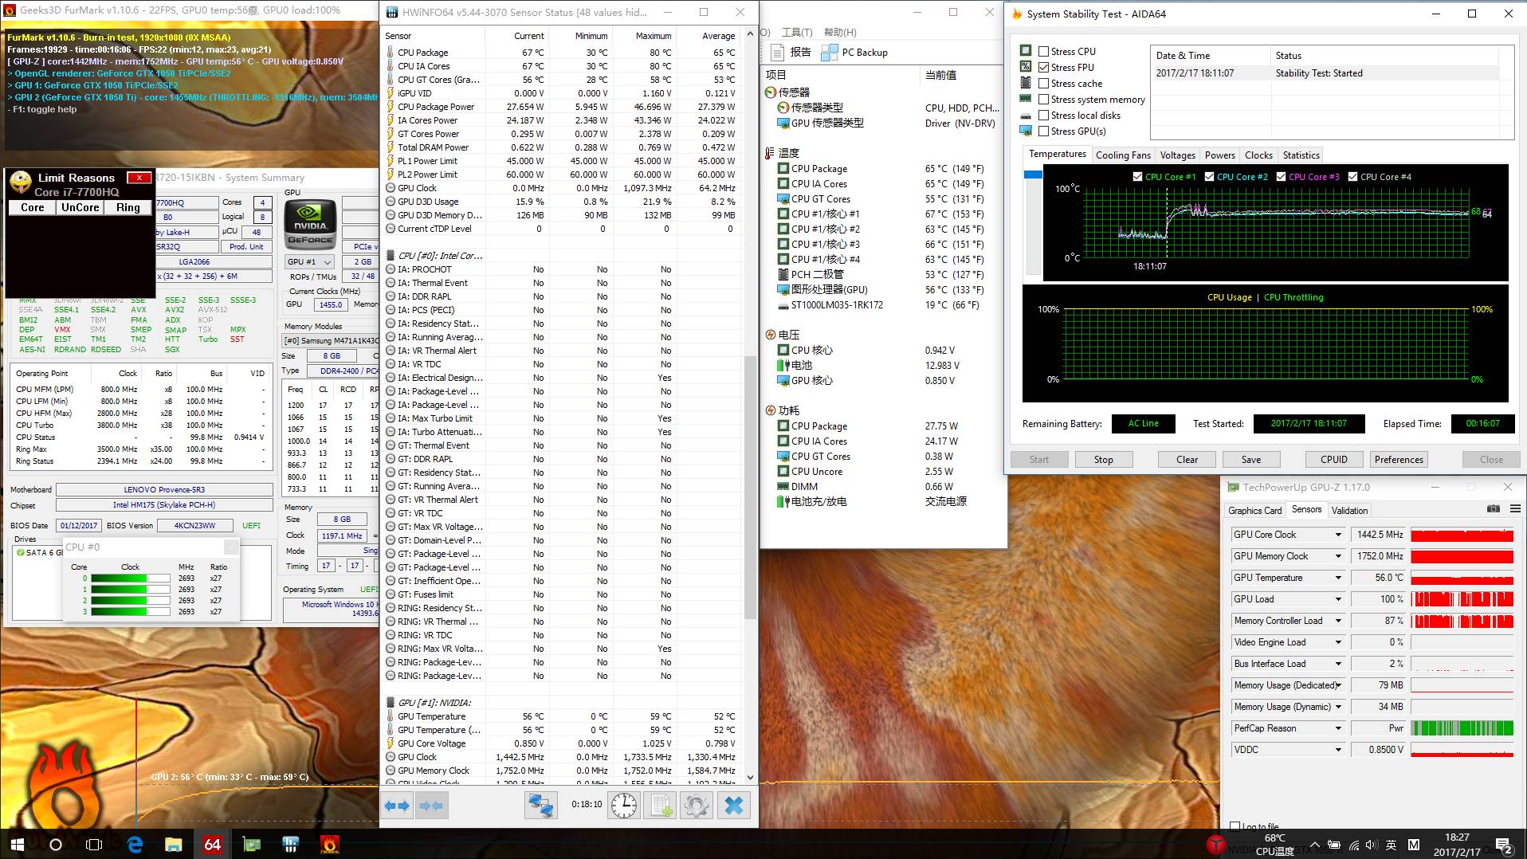Click the volume speaker tray icon
1527x859 pixels.
(x=1371, y=845)
